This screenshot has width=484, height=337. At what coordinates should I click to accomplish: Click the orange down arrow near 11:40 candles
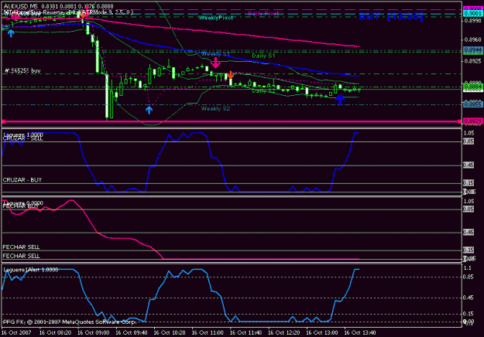click(x=231, y=74)
